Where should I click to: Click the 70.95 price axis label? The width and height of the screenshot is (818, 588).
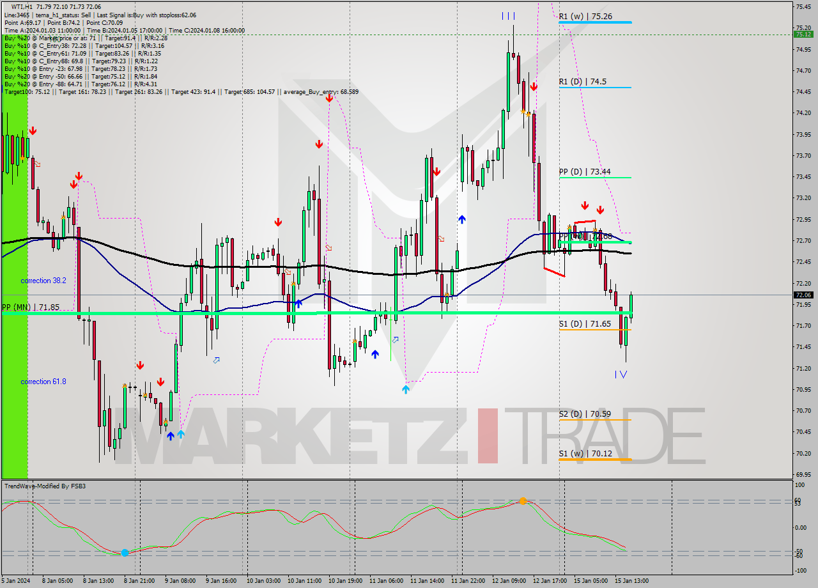coord(803,389)
